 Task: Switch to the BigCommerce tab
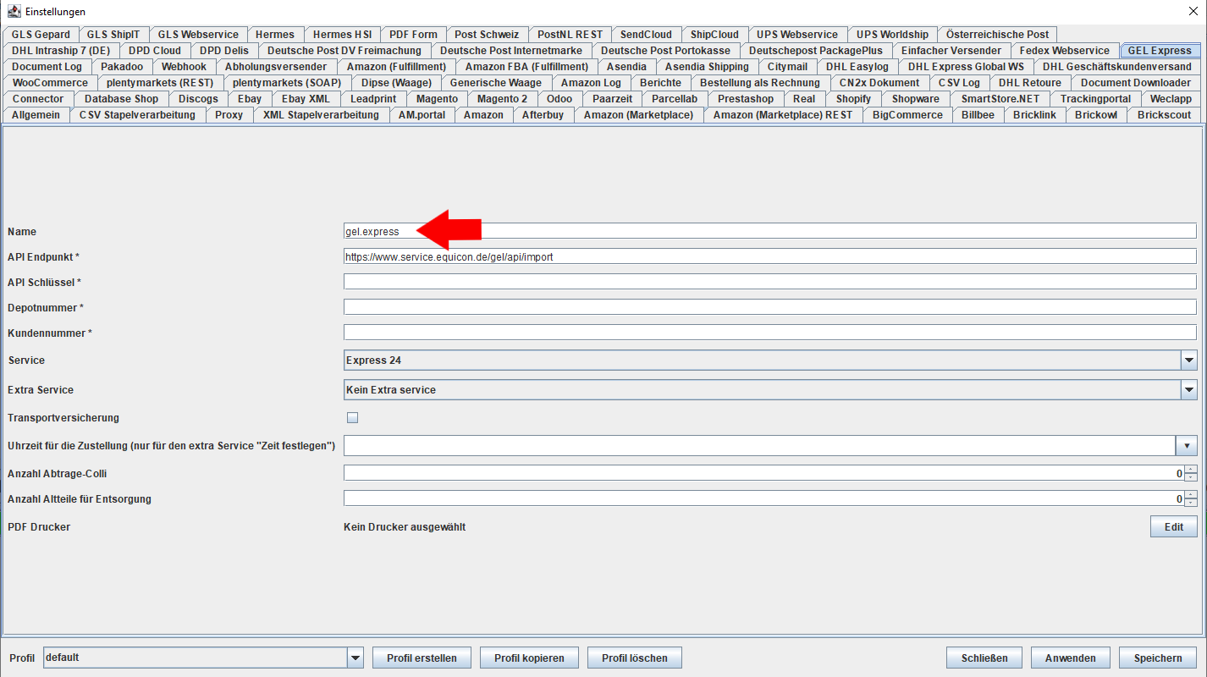(x=907, y=115)
